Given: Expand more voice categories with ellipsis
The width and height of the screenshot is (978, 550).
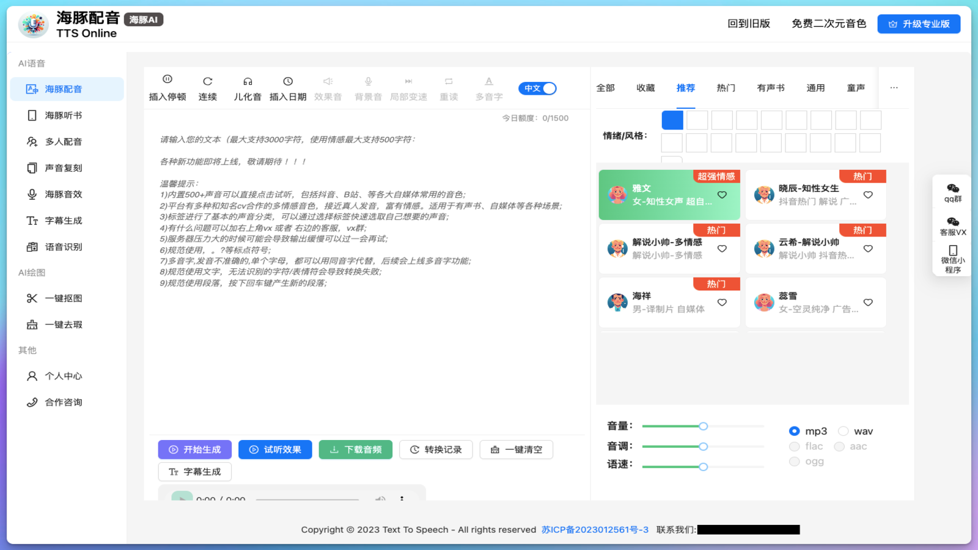Looking at the screenshot, I should click(894, 88).
